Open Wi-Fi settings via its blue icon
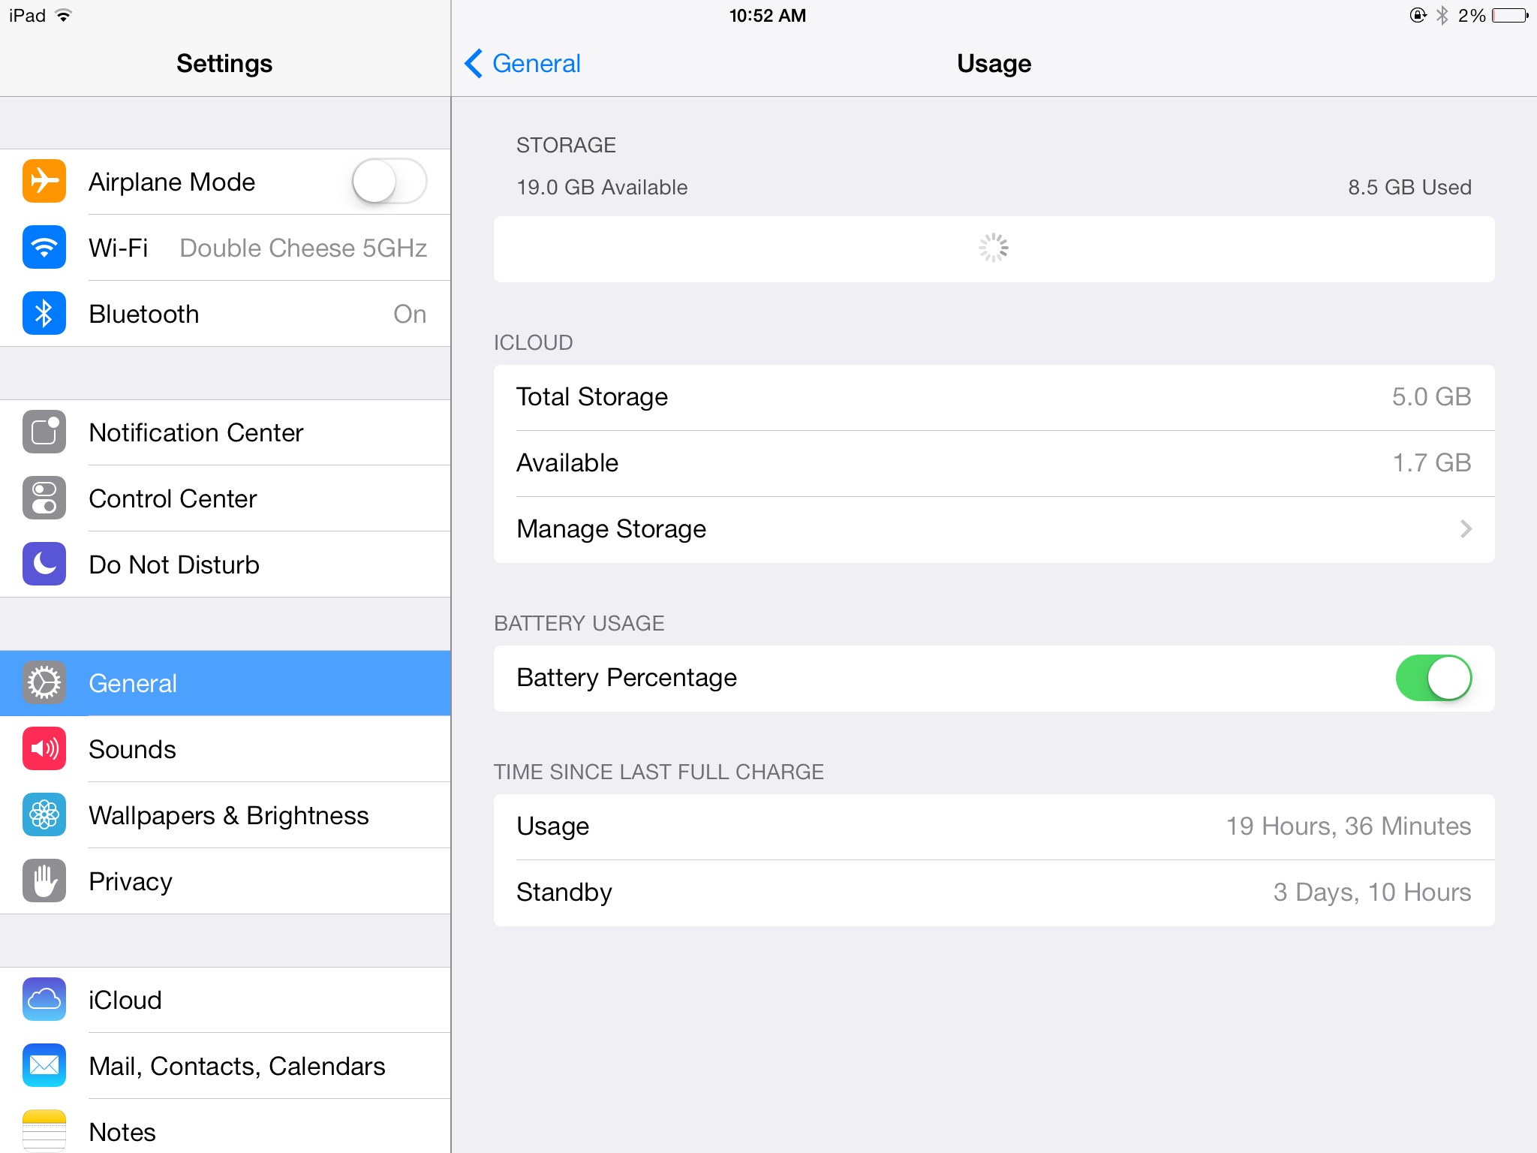The width and height of the screenshot is (1537, 1153). coord(44,247)
